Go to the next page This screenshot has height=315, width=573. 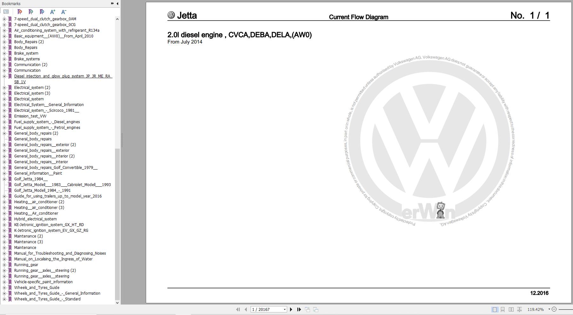tap(291, 309)
